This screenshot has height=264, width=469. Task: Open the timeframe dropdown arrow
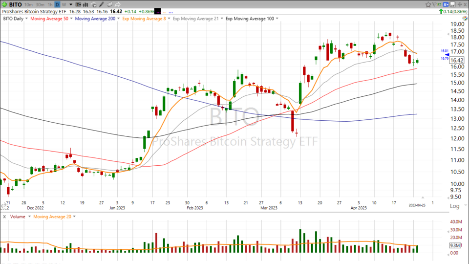(x=71, y=4)
